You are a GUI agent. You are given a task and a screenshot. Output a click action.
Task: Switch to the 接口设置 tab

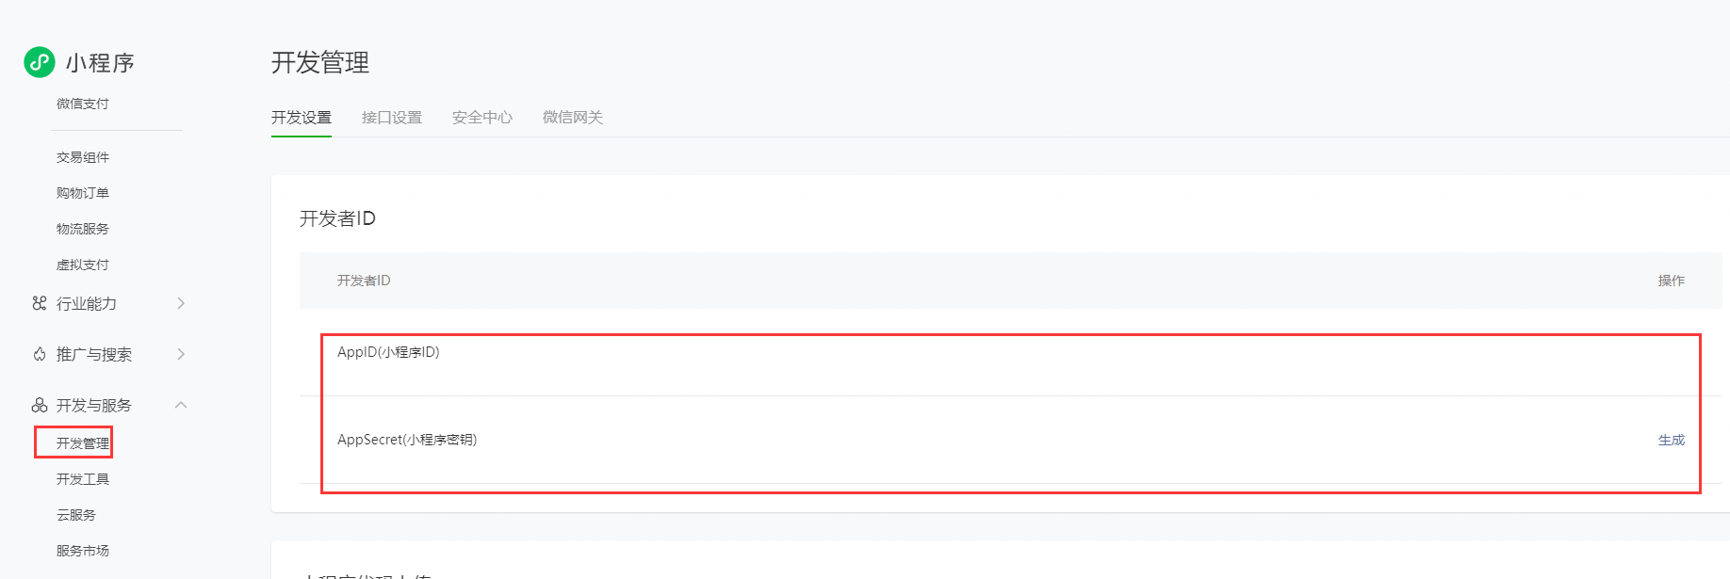392,118
